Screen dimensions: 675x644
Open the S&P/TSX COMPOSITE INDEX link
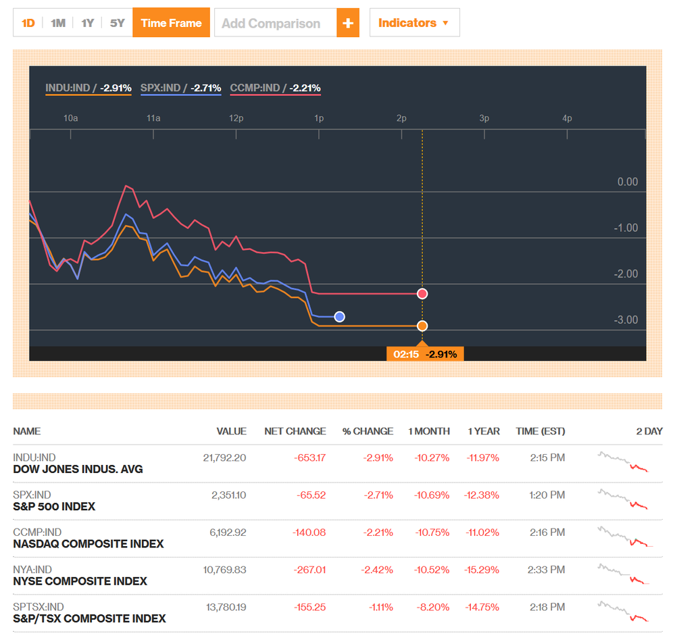click(90, 618)
